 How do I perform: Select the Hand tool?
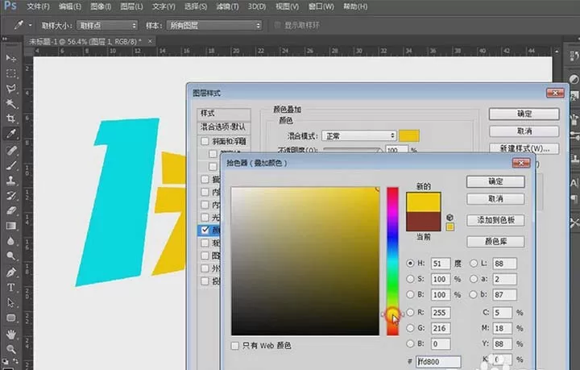[11, 334]
